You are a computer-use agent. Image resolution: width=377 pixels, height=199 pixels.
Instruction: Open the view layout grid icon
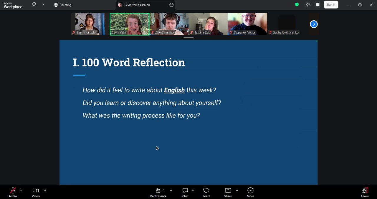pyautogui.click(x=318, y=5)
